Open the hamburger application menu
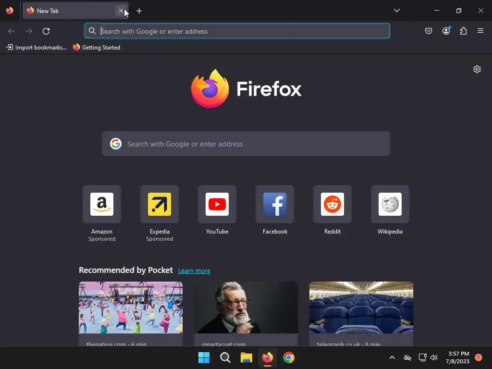 click(x=480, y=31)
